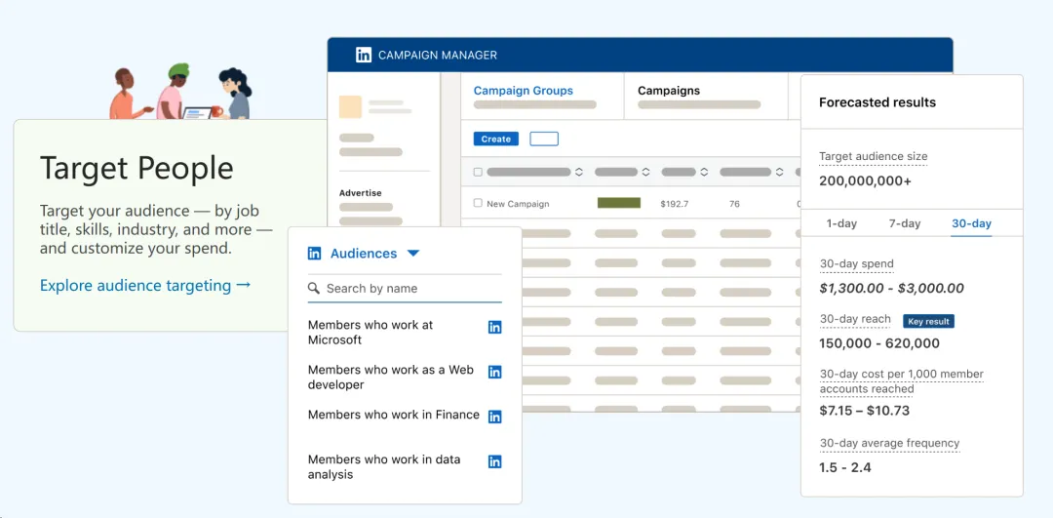Click the orange account avatar in sidebar

coord(350,106)
